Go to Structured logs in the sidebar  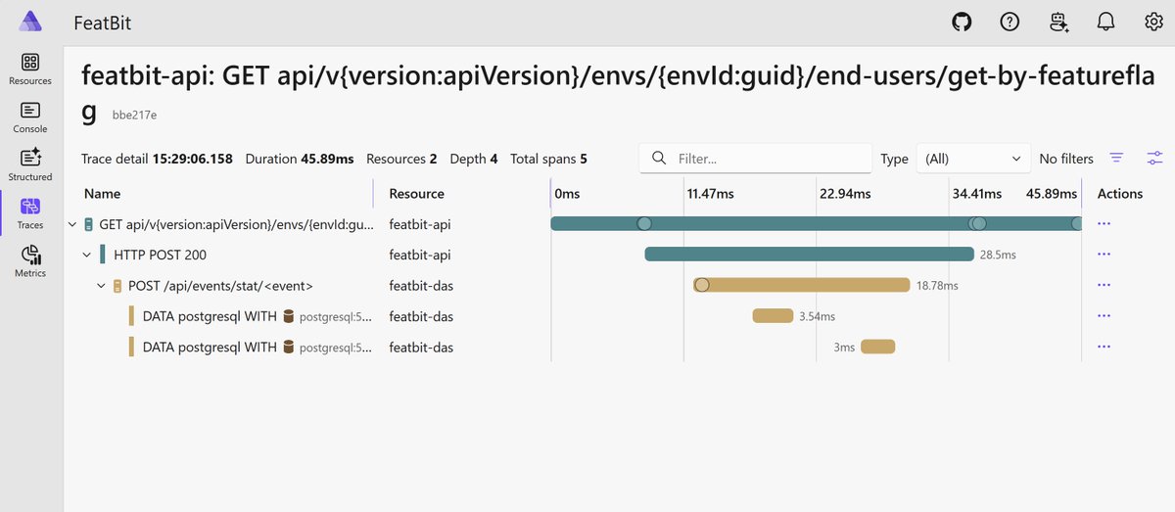[30, 165]
